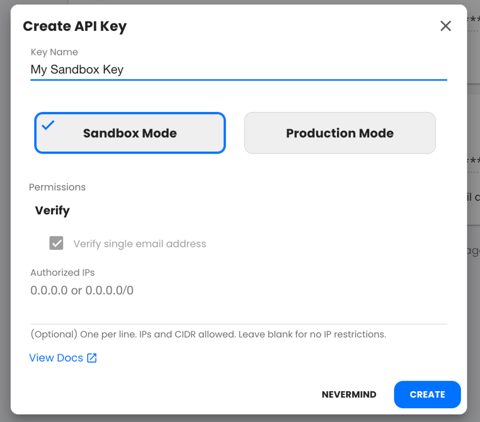
Task: Click the external-link icon beside View Docs
Action: 92,358
